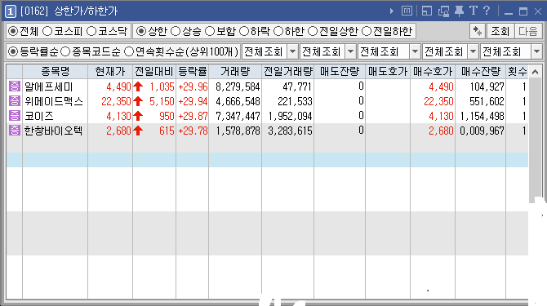
Task: Click stock name 알에프세미
Action: 48,86
